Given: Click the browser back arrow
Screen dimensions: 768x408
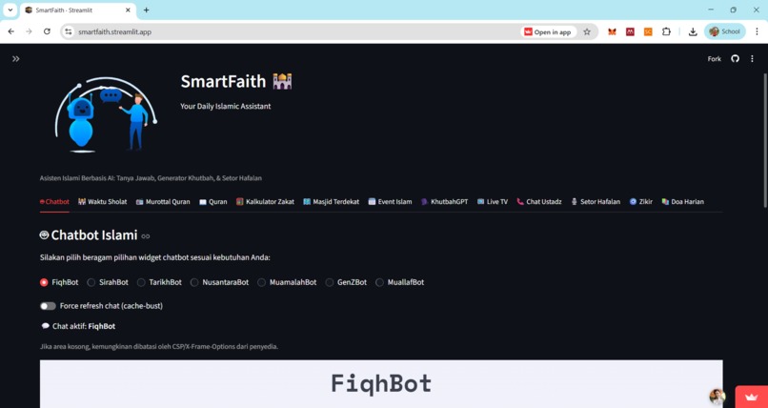Looking at the screenshot, I should point(10,31).
